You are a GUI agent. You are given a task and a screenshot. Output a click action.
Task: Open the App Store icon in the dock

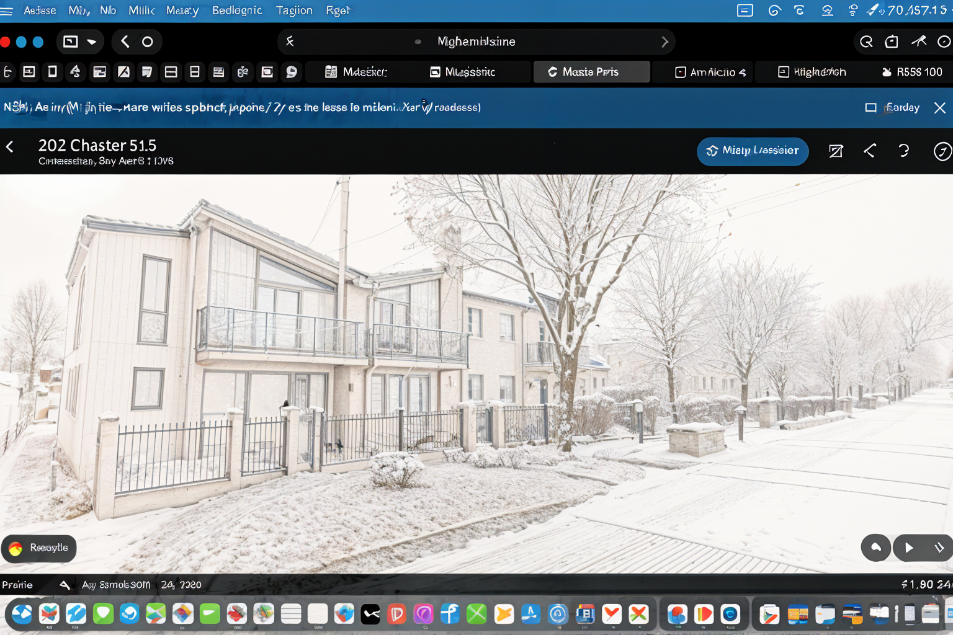pos(530,614)
